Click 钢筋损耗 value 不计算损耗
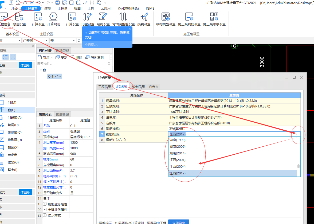This screenshot has height=224, width=314. click(x=234, y=129)
